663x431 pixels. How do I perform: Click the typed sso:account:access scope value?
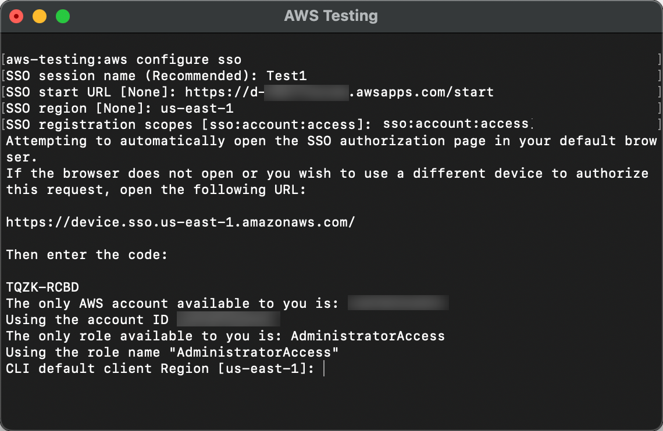coord(456,123)
